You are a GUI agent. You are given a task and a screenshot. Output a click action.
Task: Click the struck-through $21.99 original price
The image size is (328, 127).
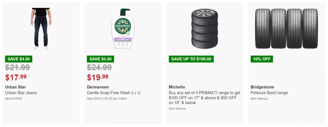pyautogui.click(x=18, y=67)
